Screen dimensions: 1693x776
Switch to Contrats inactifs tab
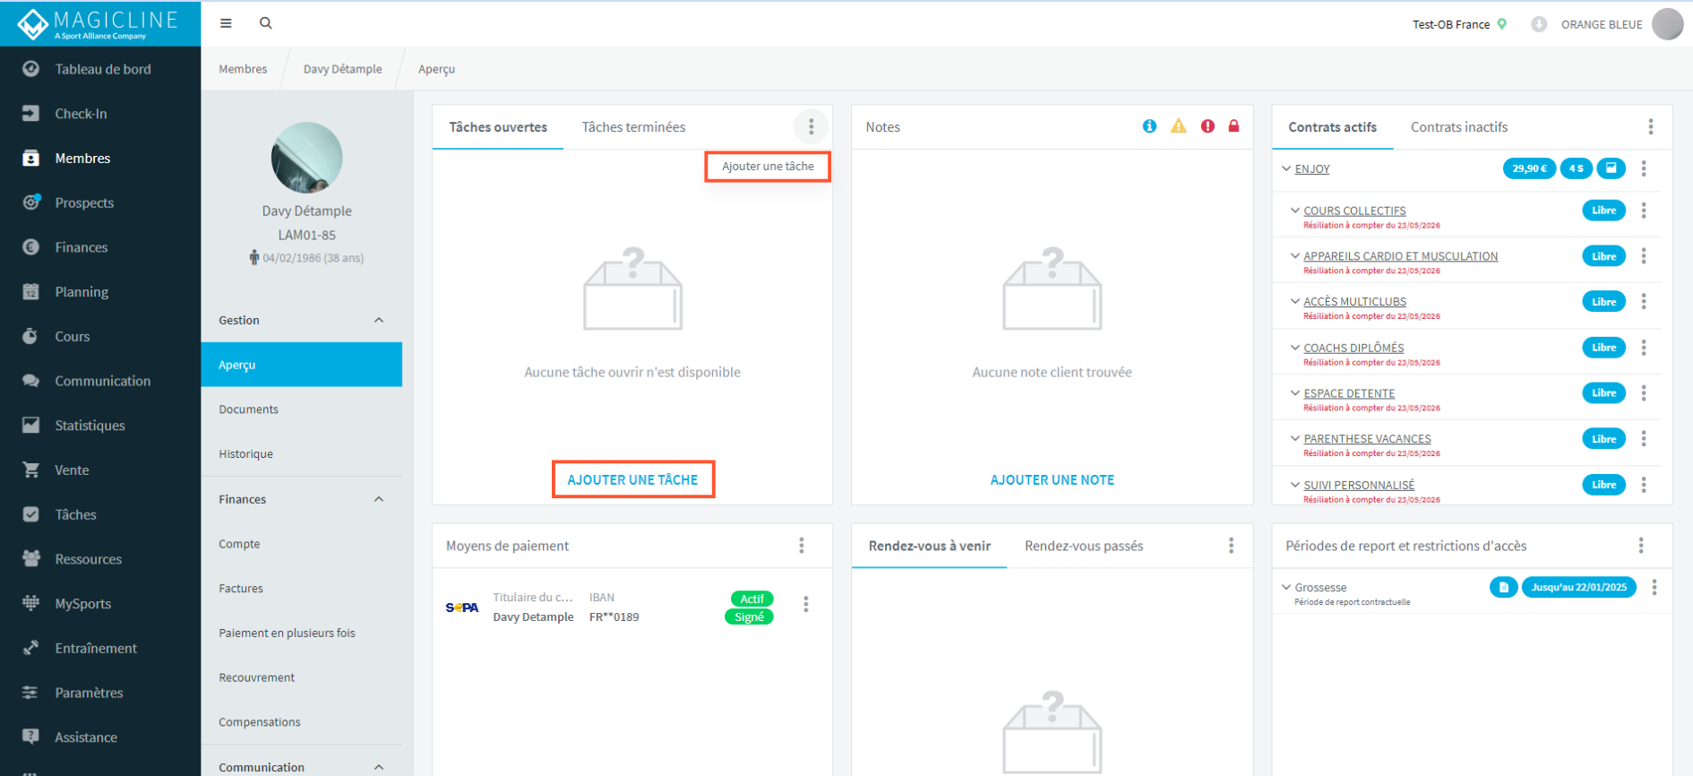(1459, 127)
